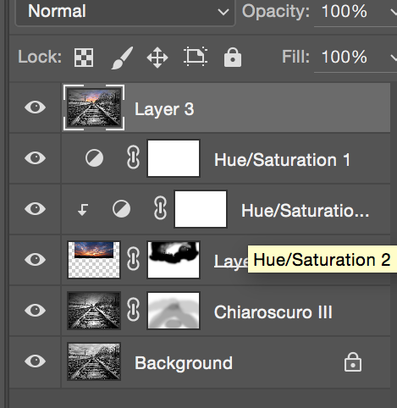Open the Normal blend mode dropdown

(x=125, y=12)
